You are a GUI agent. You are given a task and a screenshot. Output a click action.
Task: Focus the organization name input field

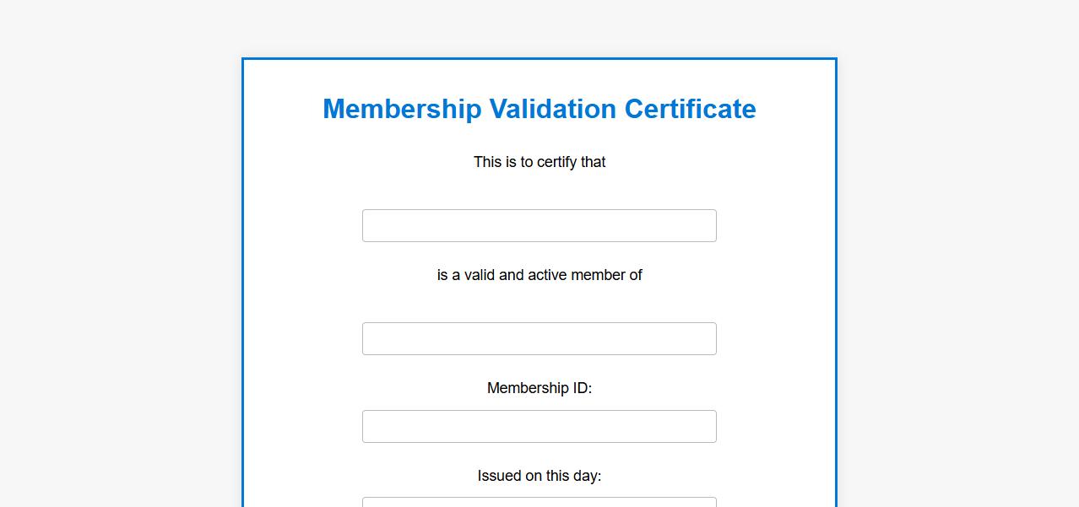539,339
